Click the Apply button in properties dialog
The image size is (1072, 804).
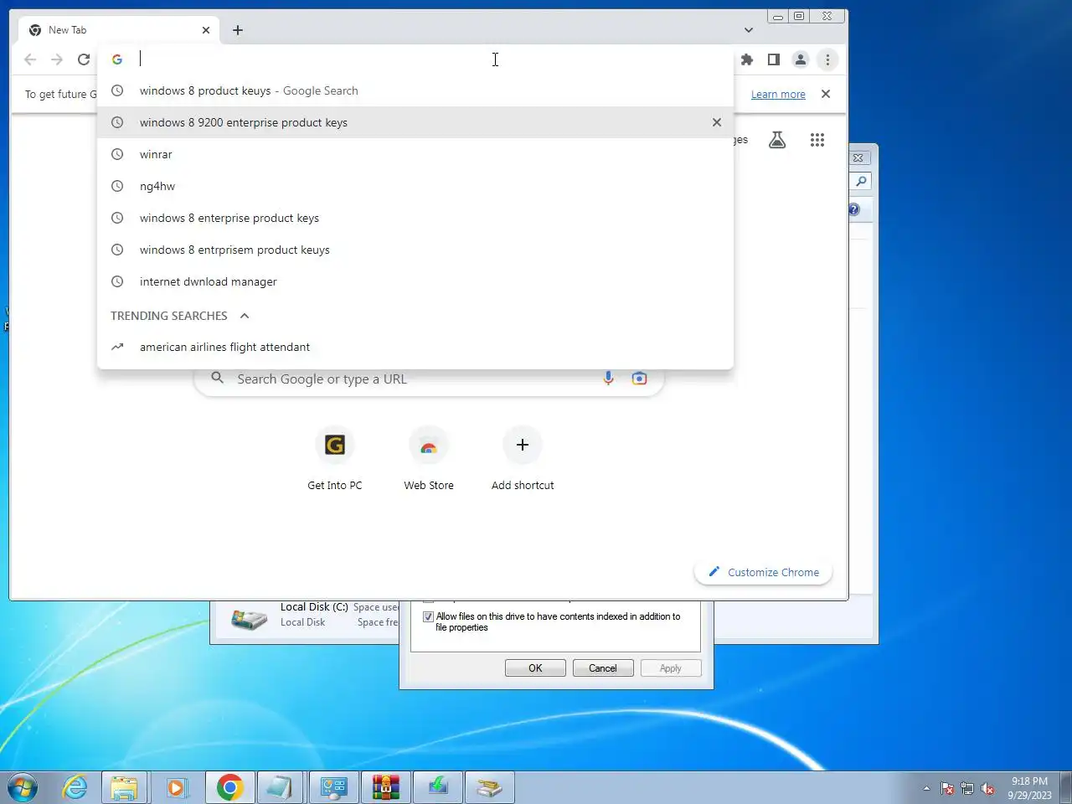(x=671, y=668)
